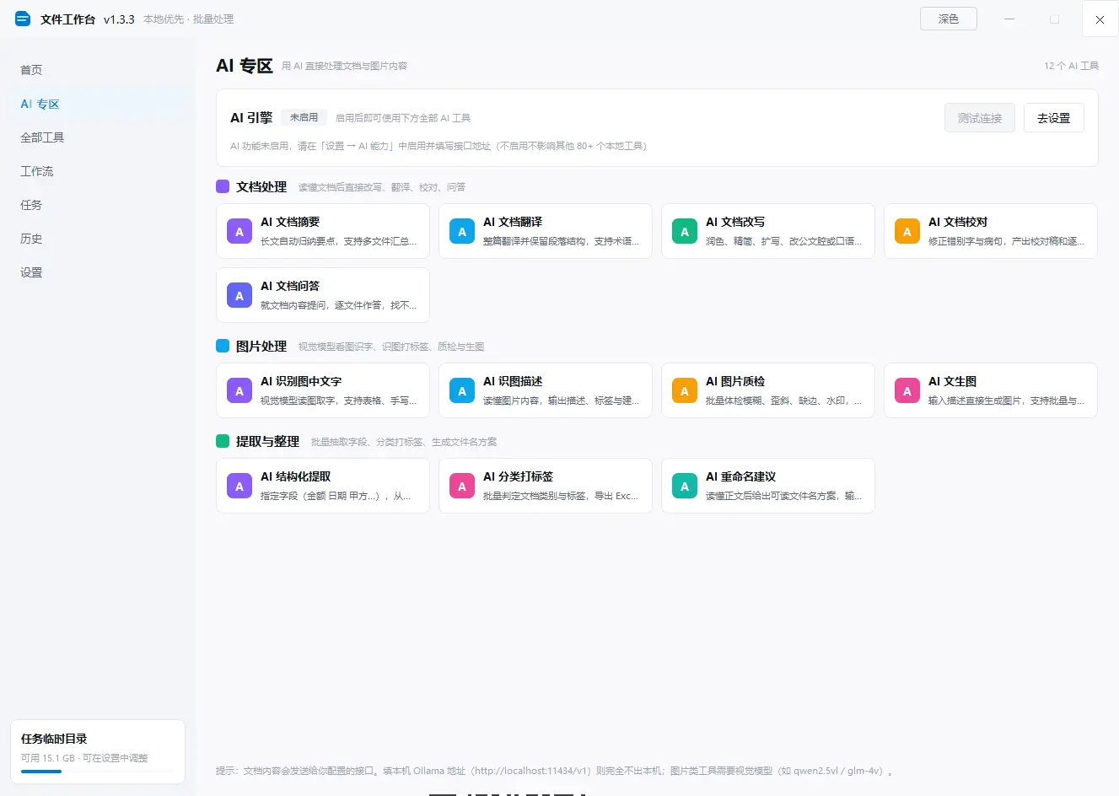1119x796 pixels.
Task: Select AI 专区 in the sidebar
Action: point(98,104)
